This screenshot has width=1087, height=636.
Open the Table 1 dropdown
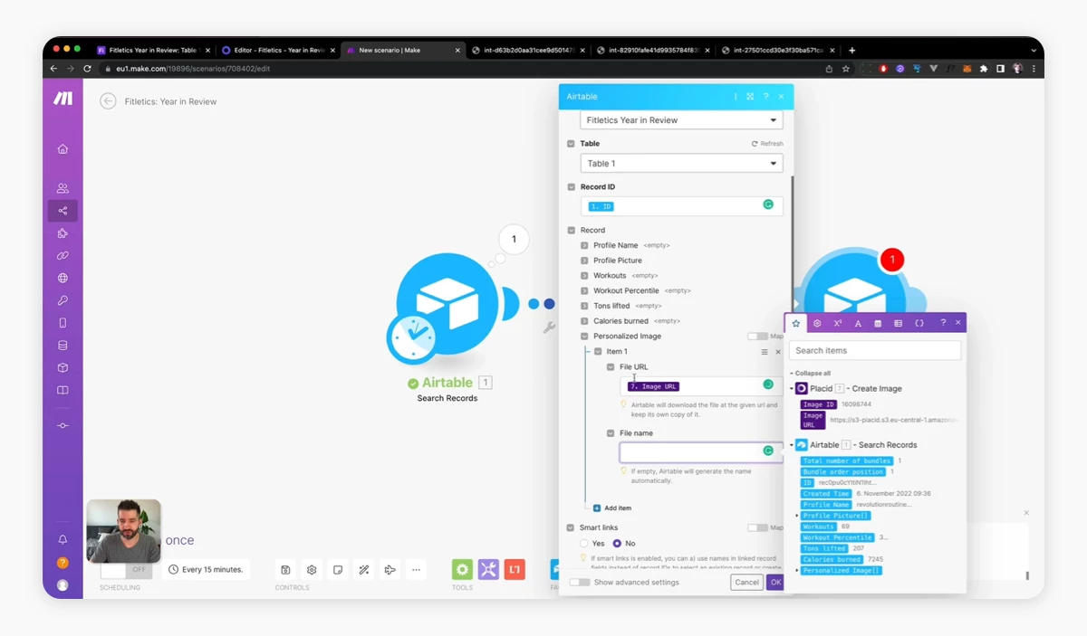click(681, 164)
